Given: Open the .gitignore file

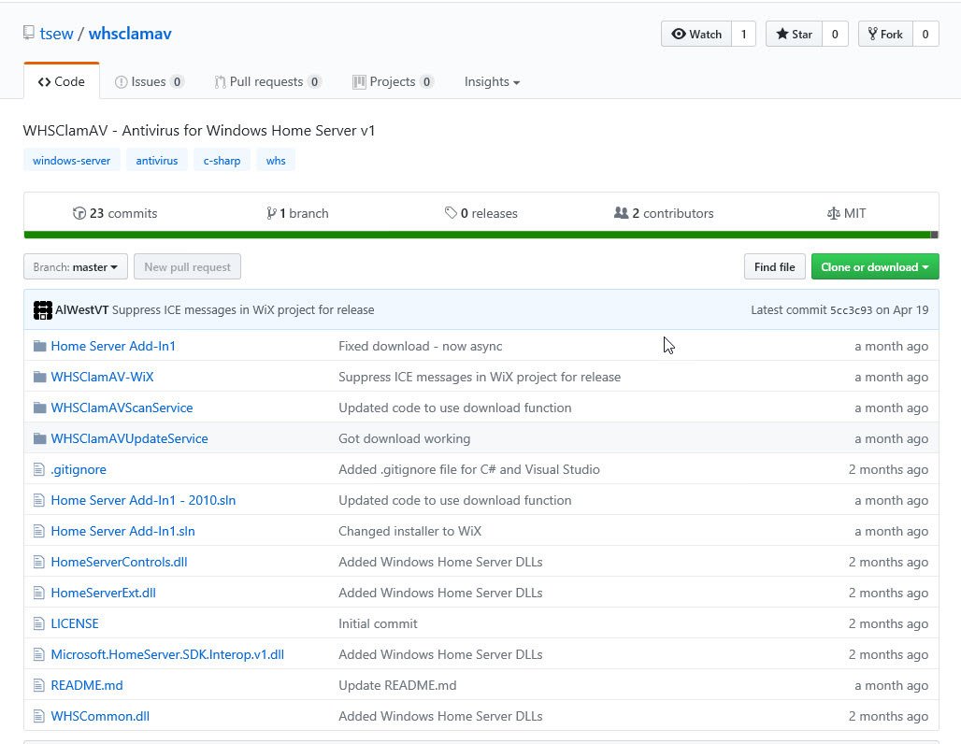Looking at the screenshot, I should click(x=79, y=469).
